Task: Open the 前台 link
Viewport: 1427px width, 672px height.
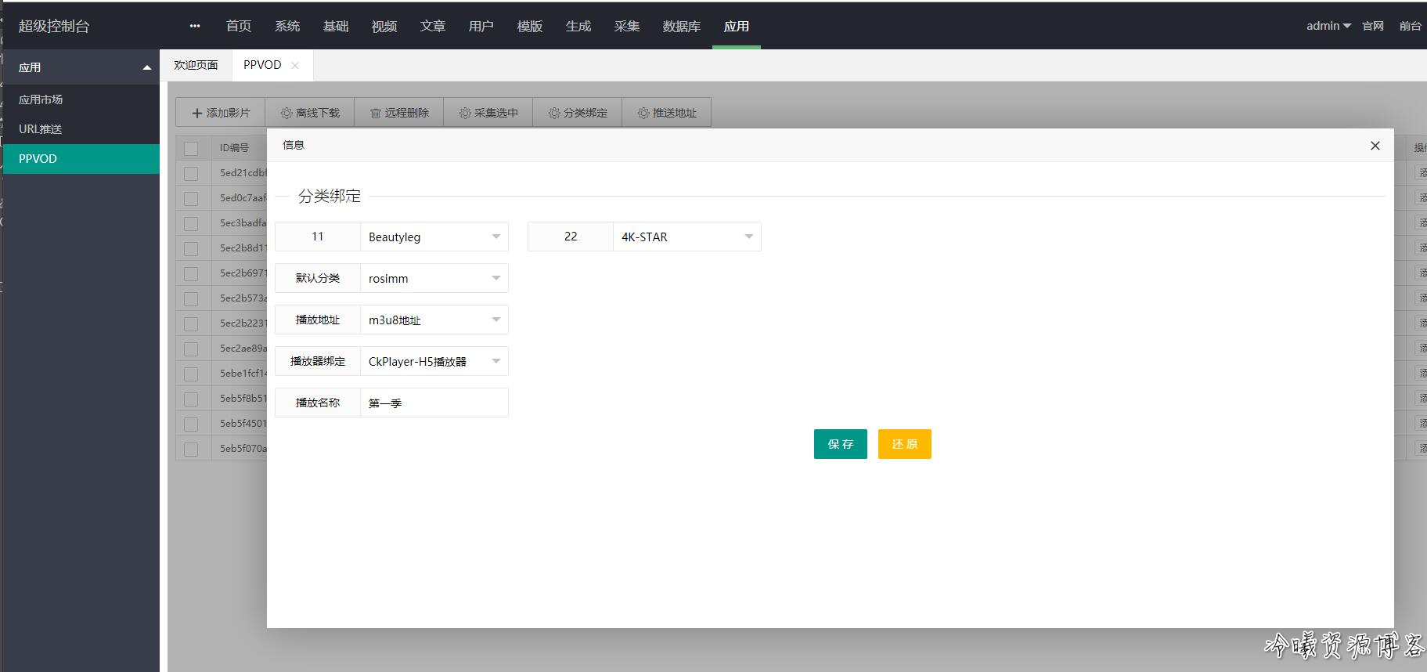Action: coord(1411,26)
